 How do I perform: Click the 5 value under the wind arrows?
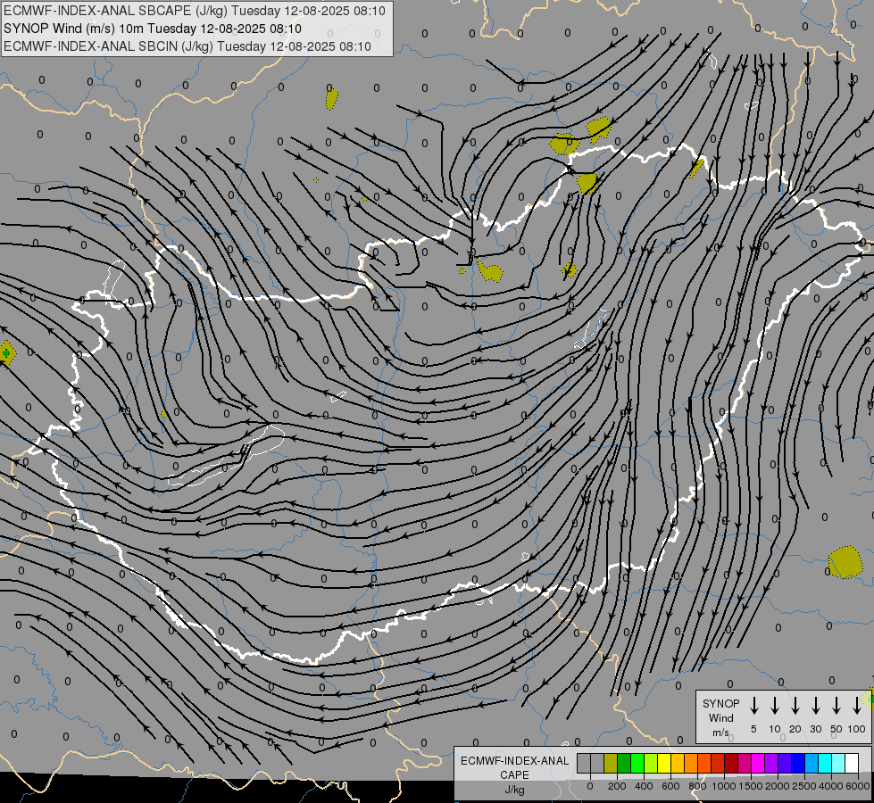pos(753,729)
